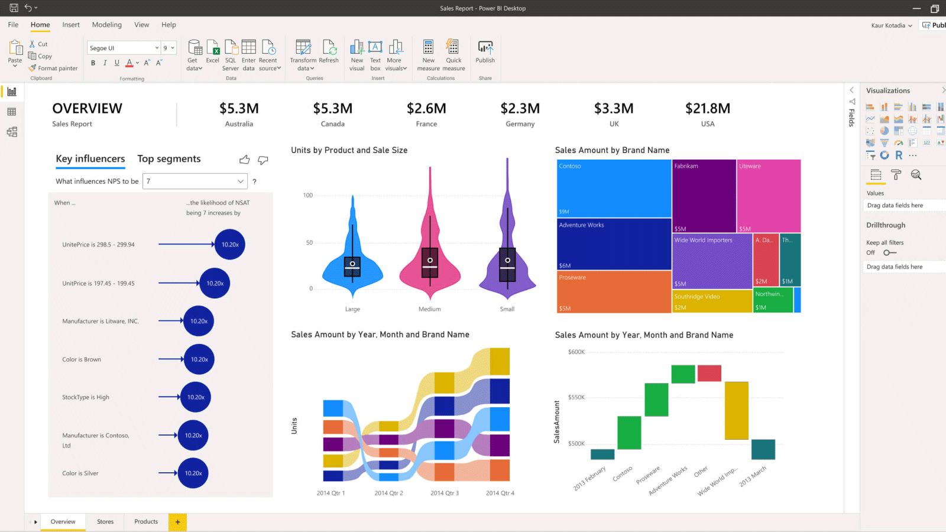The width and height of the screenshot is (946, 532).
Task: Expand the Fields pane
Action: 851,90
